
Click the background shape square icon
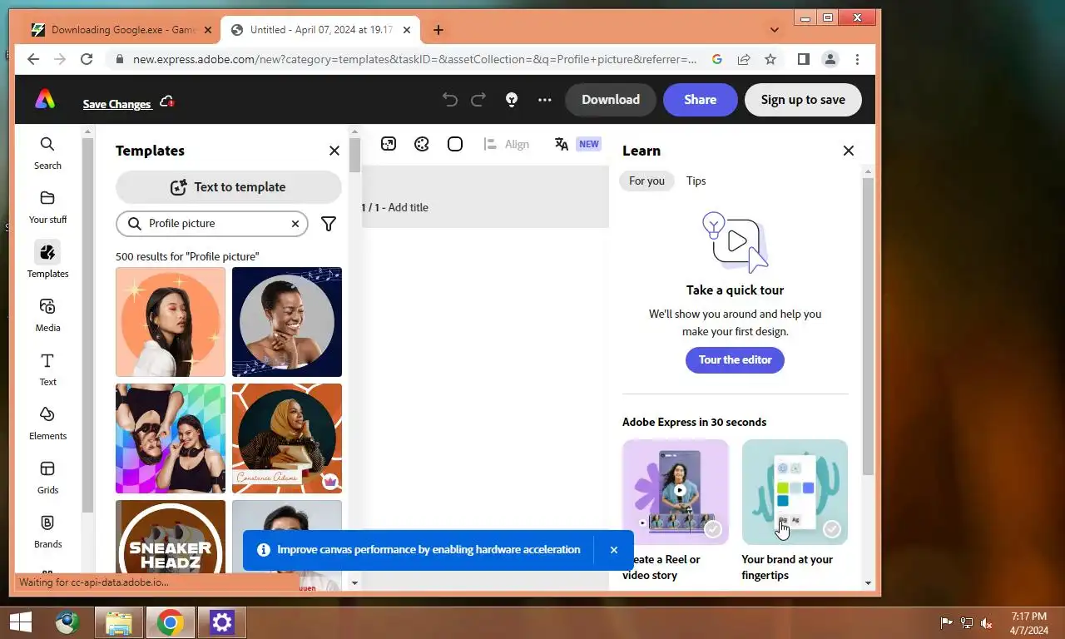pyautogui.click(x=455, y=144)
